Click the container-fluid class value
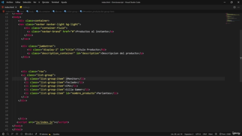242x136 pixels. point(53,28)
